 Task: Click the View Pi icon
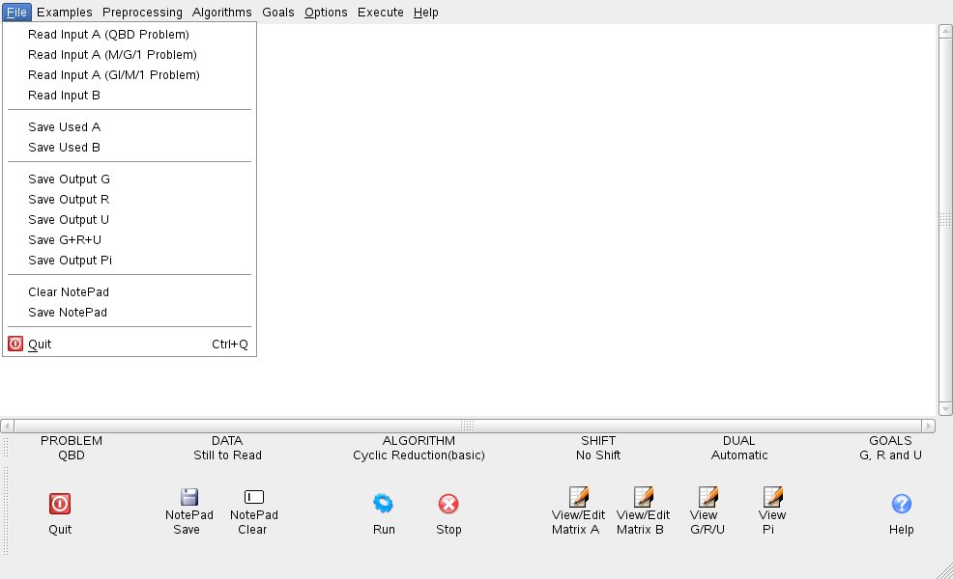point(772,497)
